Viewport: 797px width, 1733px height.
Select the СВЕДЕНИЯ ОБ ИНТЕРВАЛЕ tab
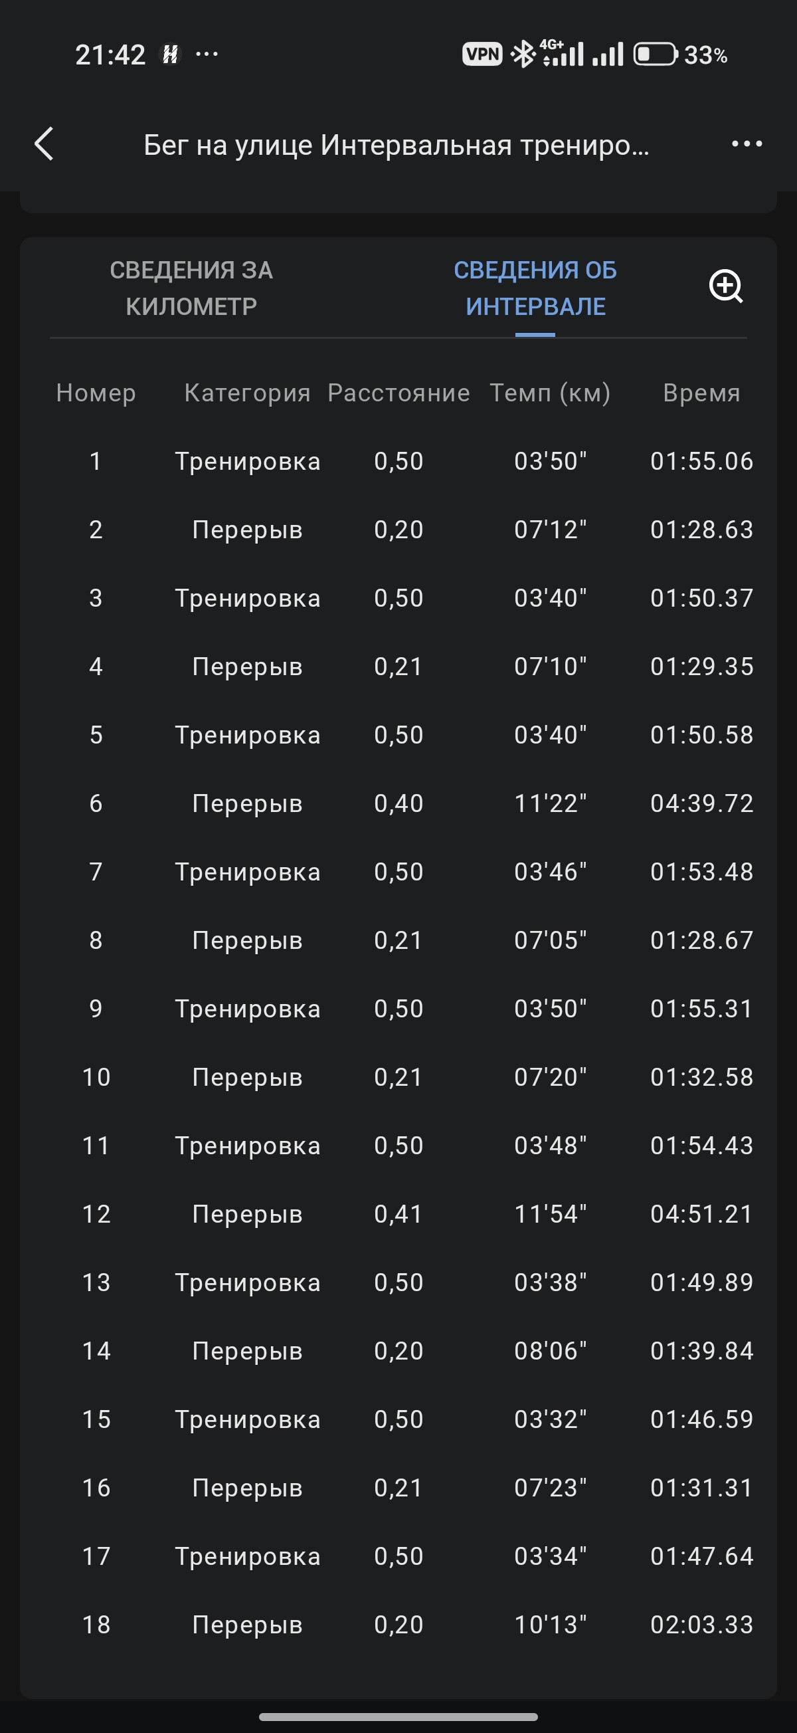[535, 288]
